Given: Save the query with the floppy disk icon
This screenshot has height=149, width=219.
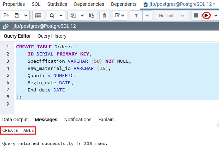Looking at the screenshot, I should 17,15.
